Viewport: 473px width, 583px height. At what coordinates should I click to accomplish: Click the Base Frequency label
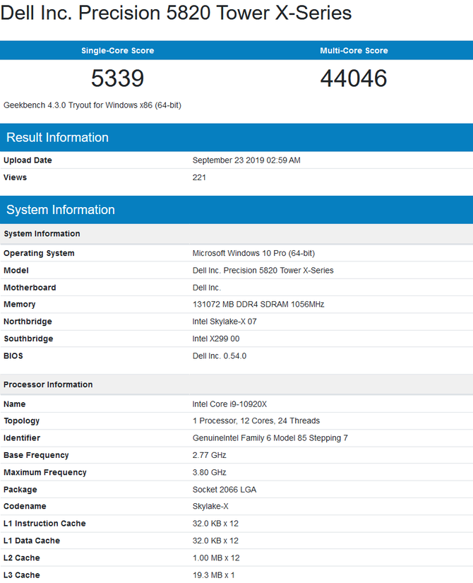point(36,455)
